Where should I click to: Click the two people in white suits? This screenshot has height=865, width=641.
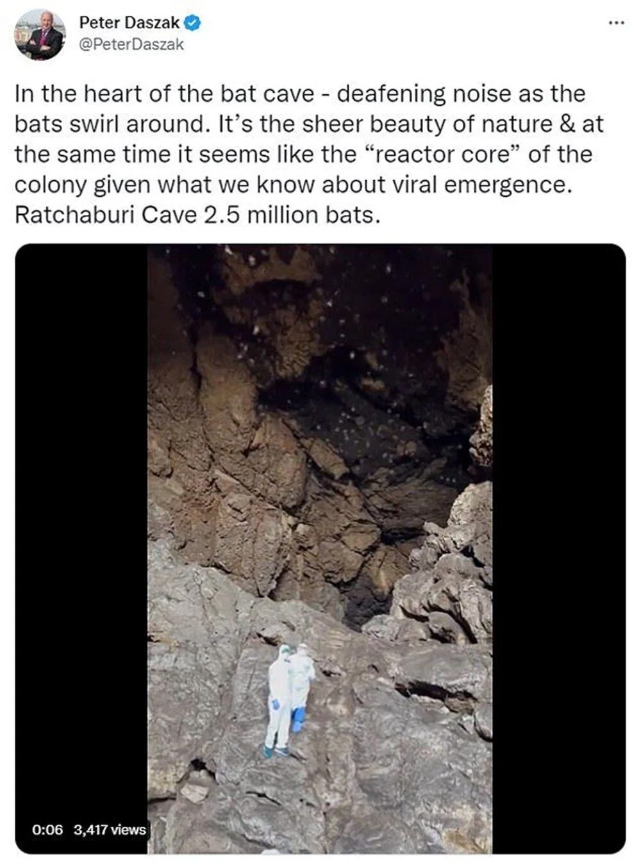point(290,700)
